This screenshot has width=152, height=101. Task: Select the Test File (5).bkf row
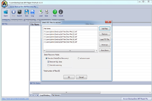pyautogui.click(x=70, y=42)
